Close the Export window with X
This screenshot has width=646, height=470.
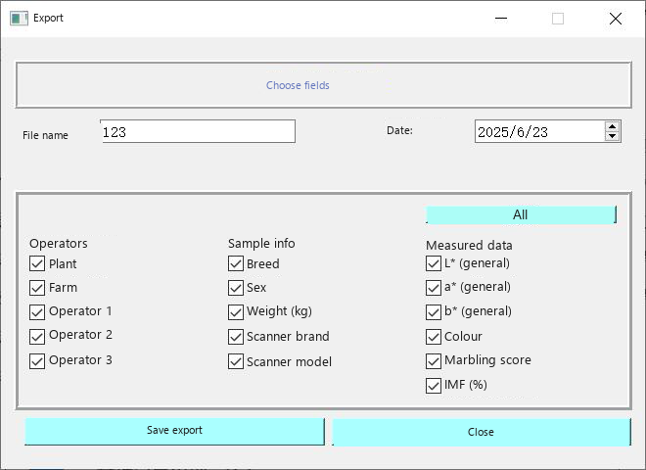(616, 19)
